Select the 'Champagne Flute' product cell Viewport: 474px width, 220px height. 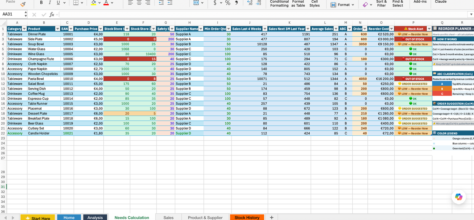pyautogui.click(x=44, y=59)
